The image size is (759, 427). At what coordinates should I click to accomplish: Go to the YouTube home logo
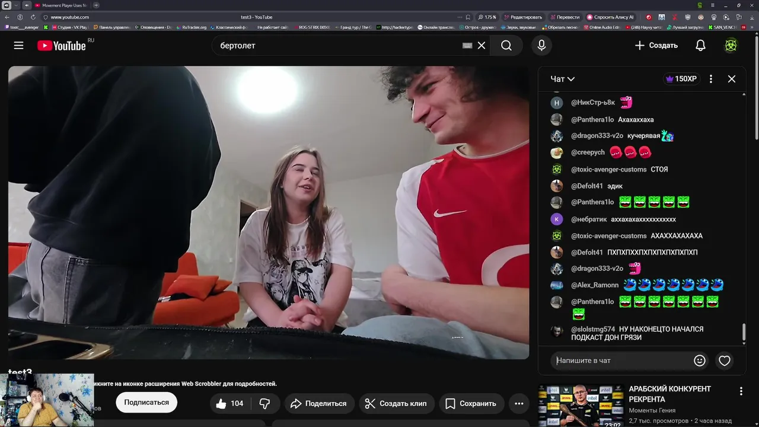coord(62,46)
